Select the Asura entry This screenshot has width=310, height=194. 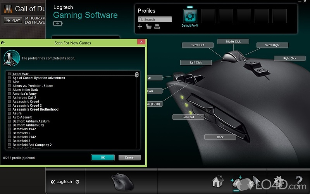(17, 113)
